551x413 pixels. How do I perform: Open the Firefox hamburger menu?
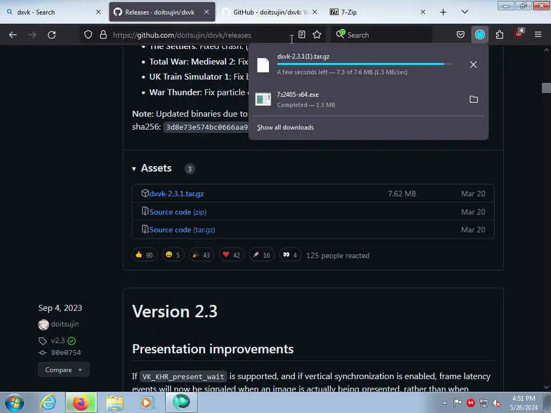click(x=538, y=34)
